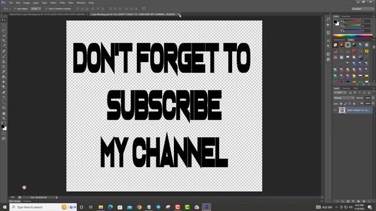This screenshot has height=211, width=376.
Task: Toggle type layer filter in Layers panel
Action: coord(360,93)
